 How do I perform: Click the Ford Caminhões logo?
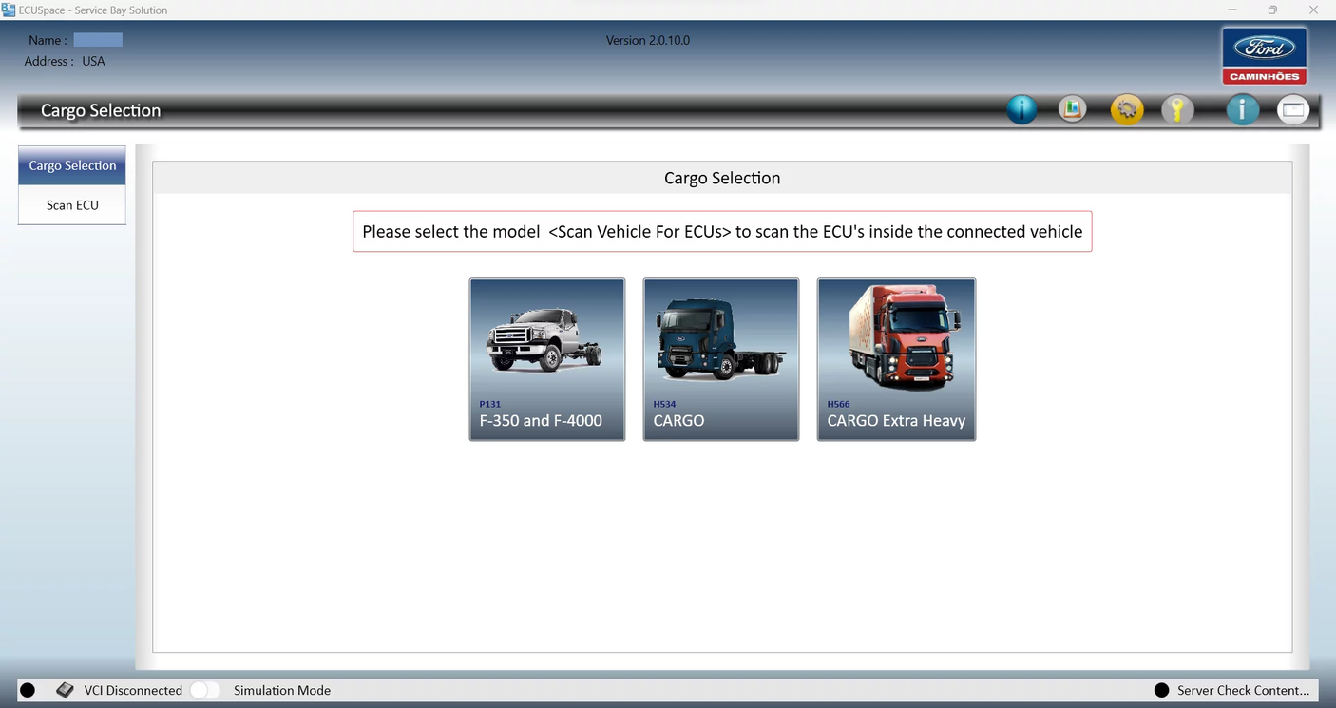coord(1264,54)
